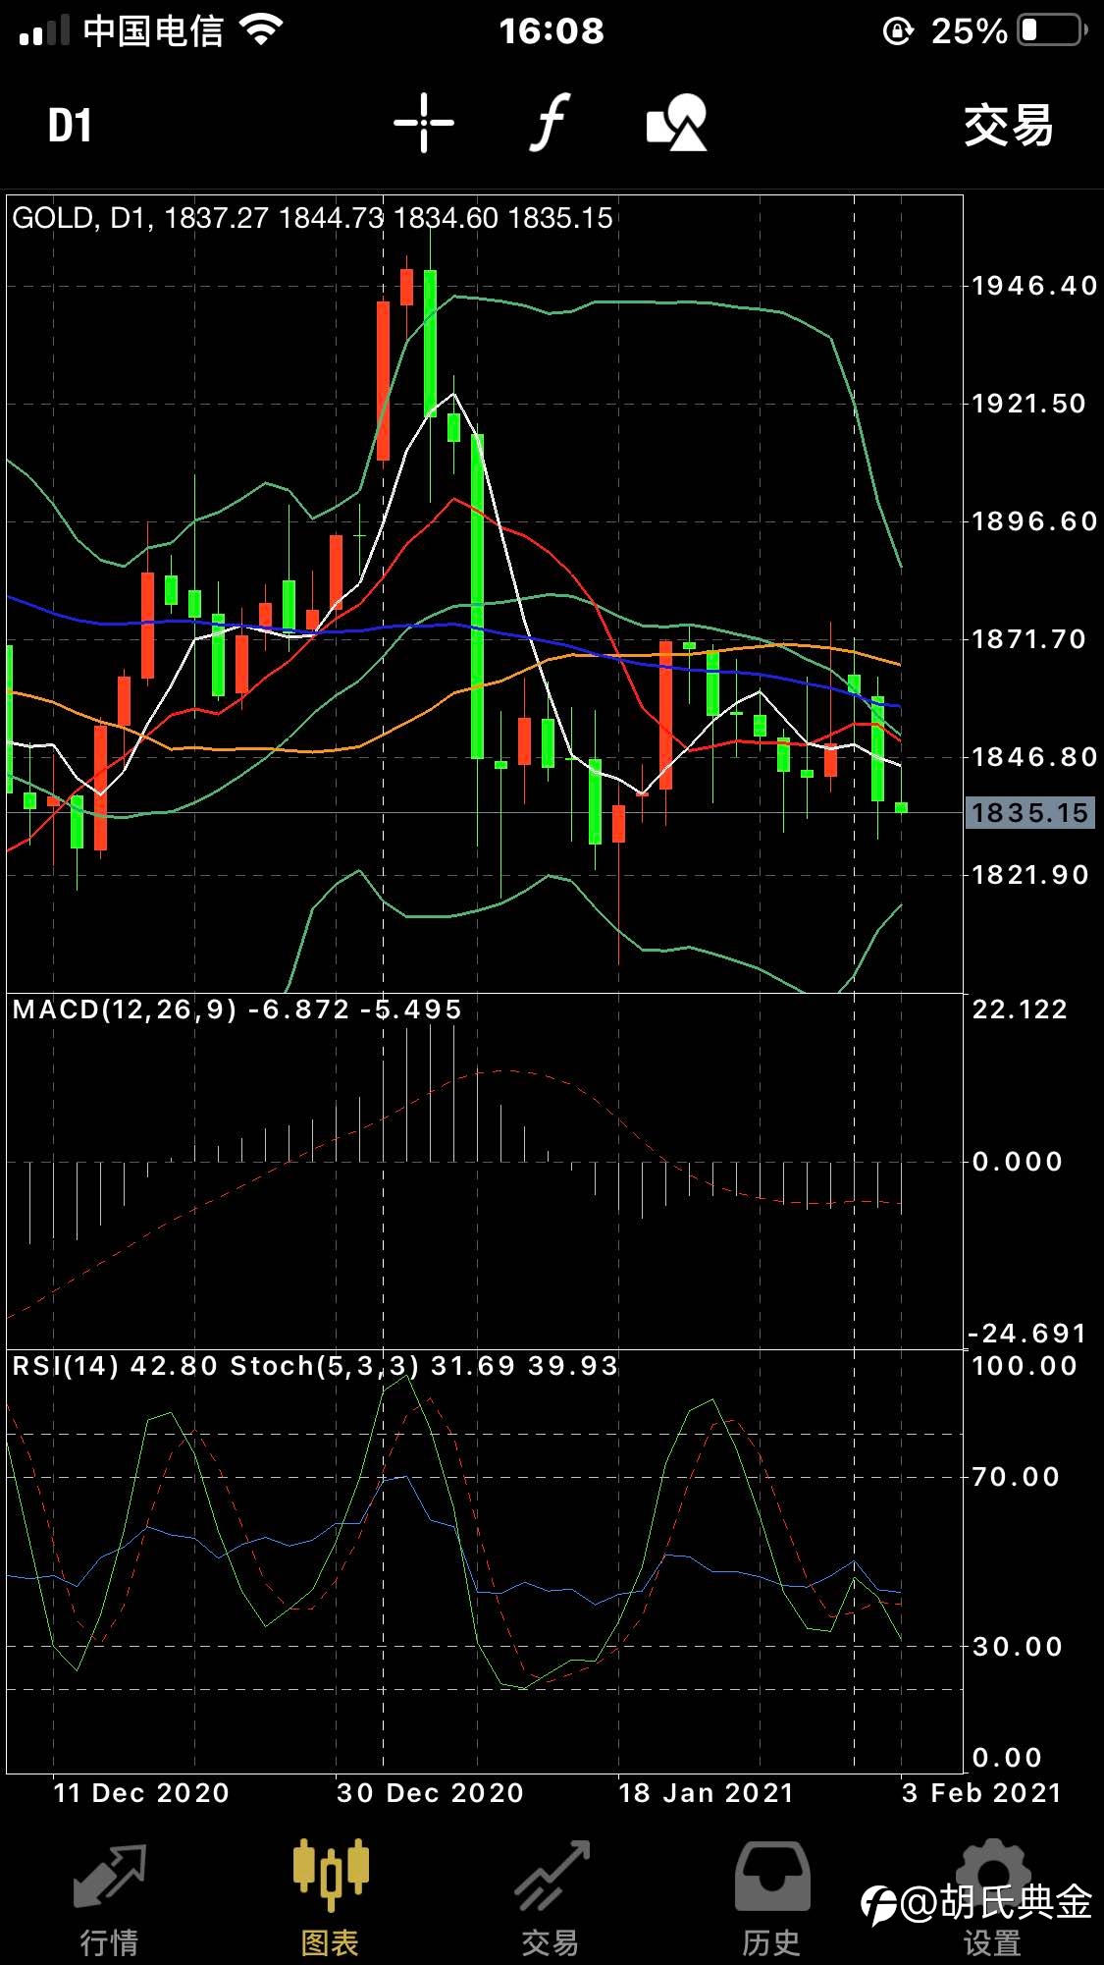Click the 1871.70 price scale label

(x=1028, y=639)
